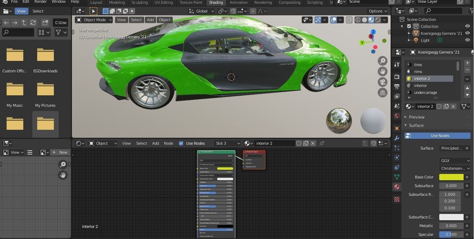Toggle the camera view gizmo
474x239 pixels.
tap(383, 82)
